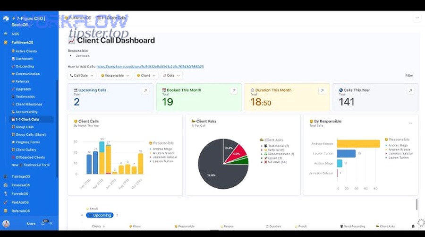This screenshot has width=425, height=237.
Task: Click the expand arrow on Upcoming Calls card
Action: tap(145, 91)
